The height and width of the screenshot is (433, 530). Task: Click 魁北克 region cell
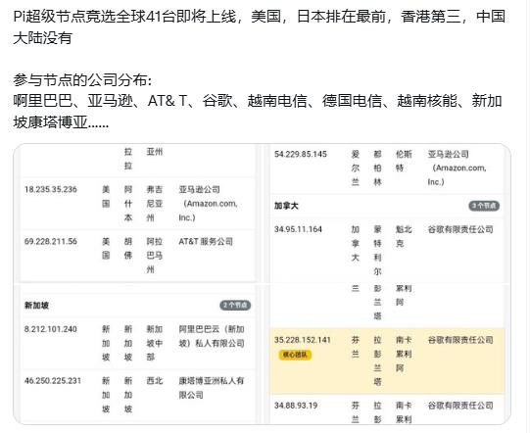[404, 236]
